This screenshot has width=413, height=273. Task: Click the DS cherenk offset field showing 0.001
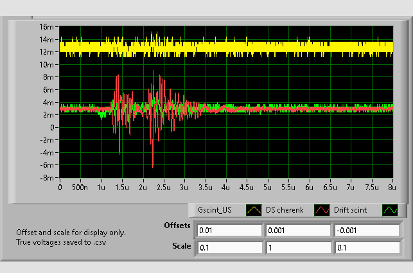[x=297, y=231]
